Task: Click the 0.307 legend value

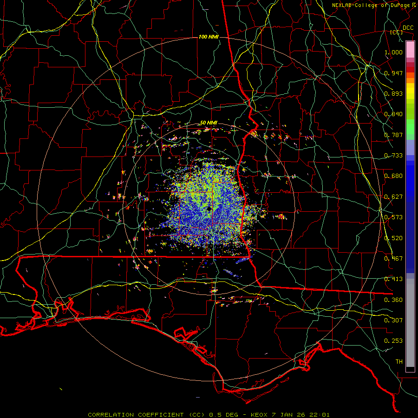Action: tap(393, 320)
